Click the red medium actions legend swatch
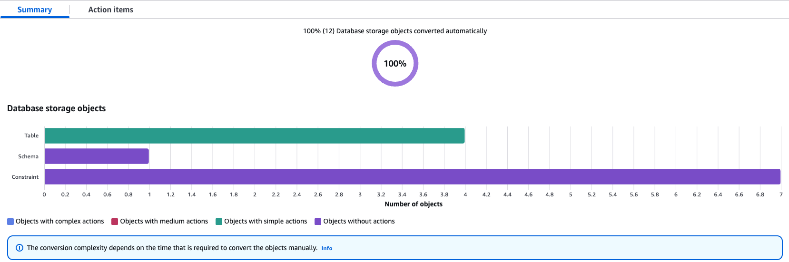This screenshot has width=789, height=262. point(115,222)
